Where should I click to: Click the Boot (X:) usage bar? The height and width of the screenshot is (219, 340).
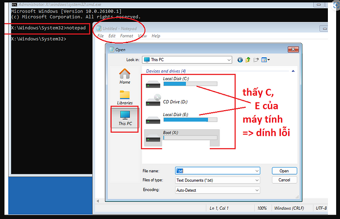tap(190, 138)
